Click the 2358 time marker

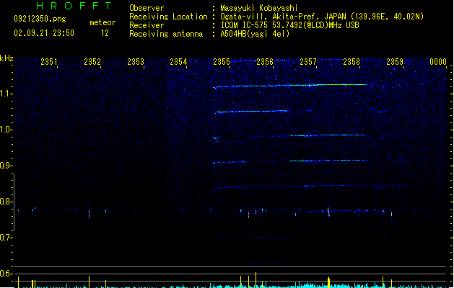(x=352, y=62)
